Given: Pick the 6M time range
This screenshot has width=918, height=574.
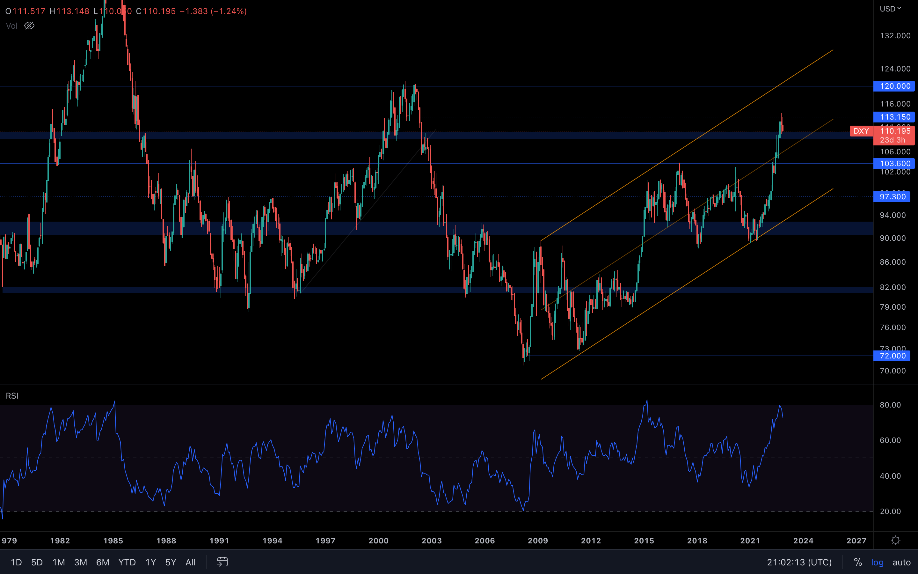Looking at the screenshot, I should coord(102,562).
